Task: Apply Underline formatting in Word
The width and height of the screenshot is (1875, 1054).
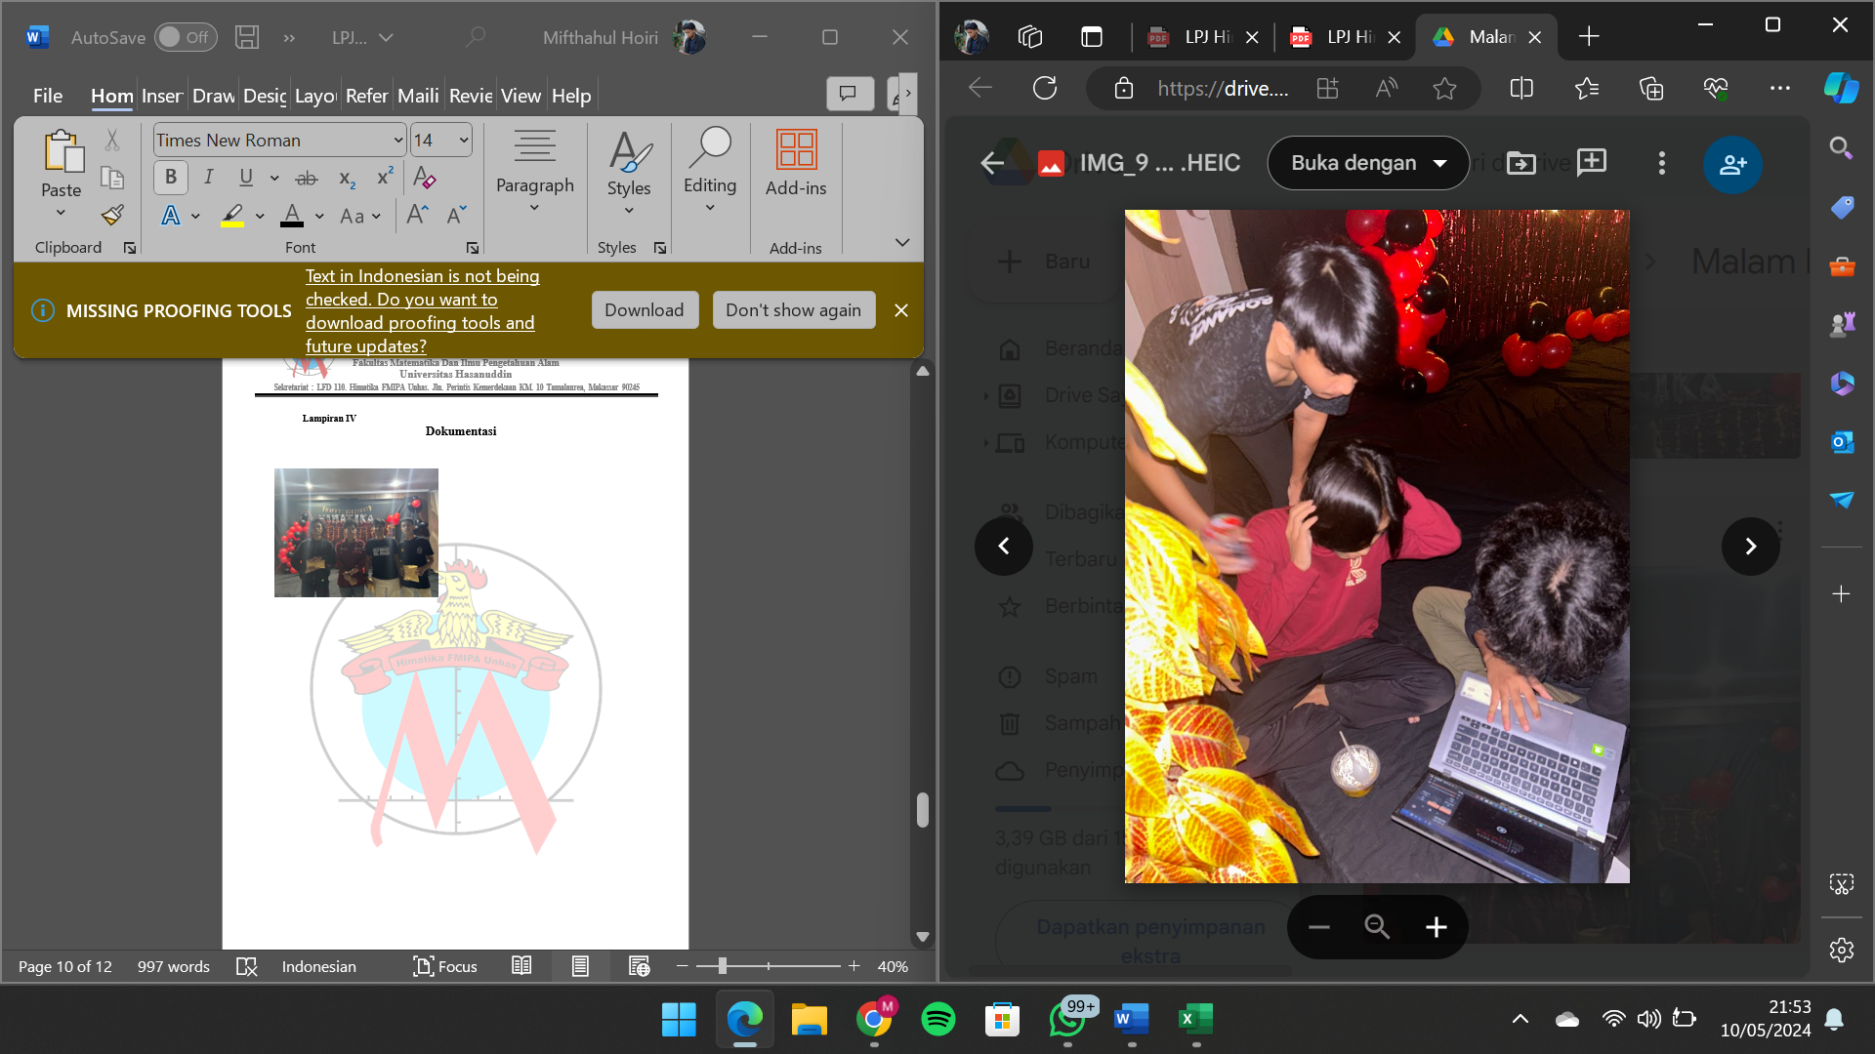Action: [245, 178]
